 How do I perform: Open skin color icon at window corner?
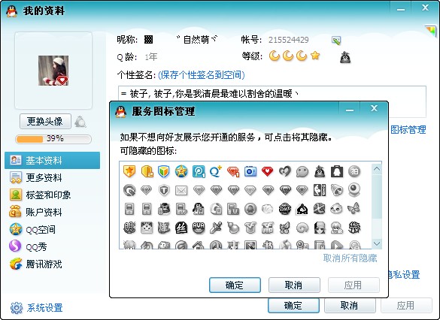pyautogui.click(x=431, y=31)
